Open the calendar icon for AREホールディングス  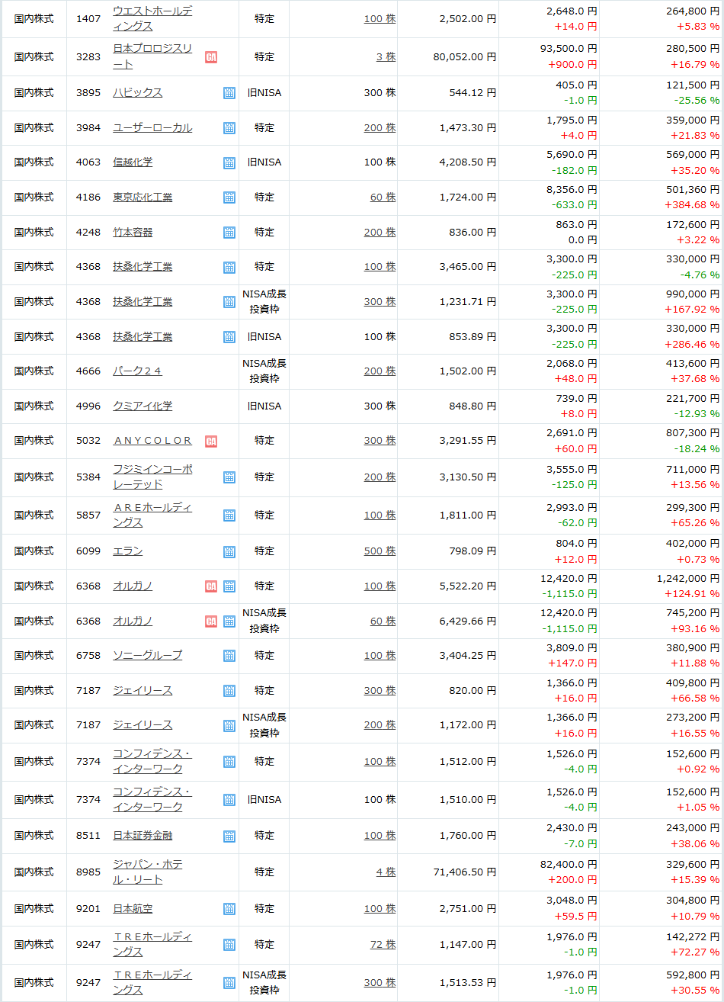coord(229,515)
